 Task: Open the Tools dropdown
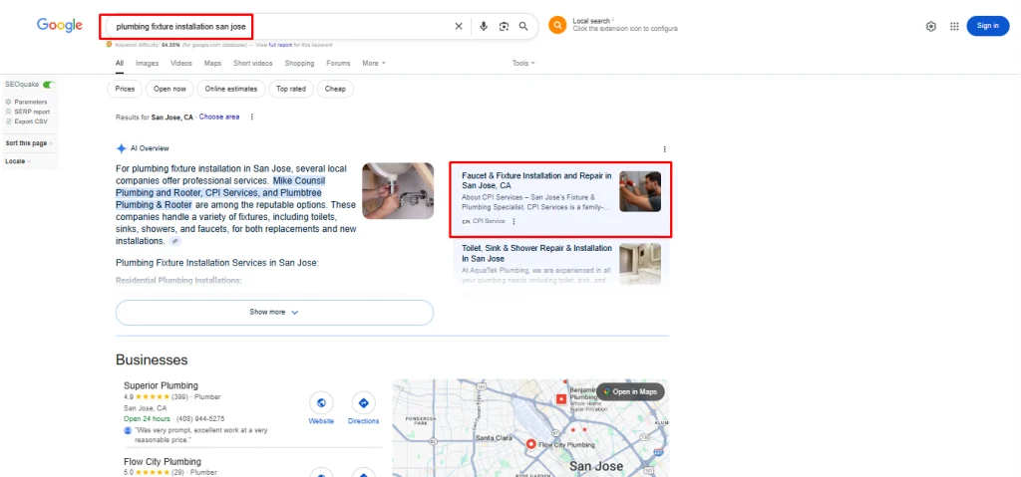pyautogui.click(x=522, y=63)
